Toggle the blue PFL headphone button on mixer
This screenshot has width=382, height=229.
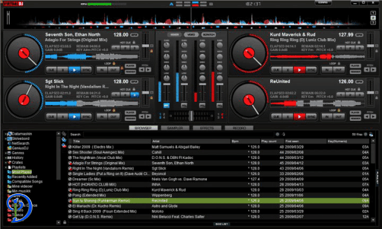click(166, 106)
